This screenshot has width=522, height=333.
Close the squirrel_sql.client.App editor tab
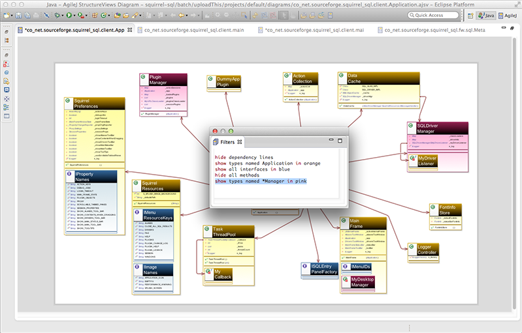[130, 30]
